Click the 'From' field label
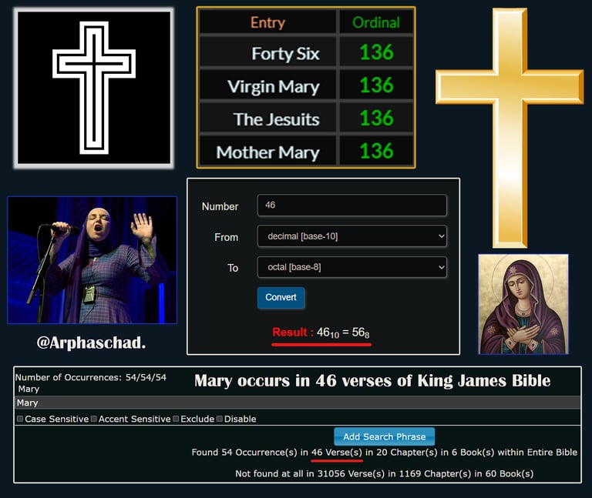Image resolution: width=592 pixels, height=498 pixels. tap(226, 237)
